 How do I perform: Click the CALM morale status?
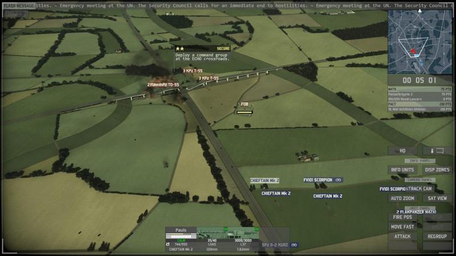pos(181,241)
